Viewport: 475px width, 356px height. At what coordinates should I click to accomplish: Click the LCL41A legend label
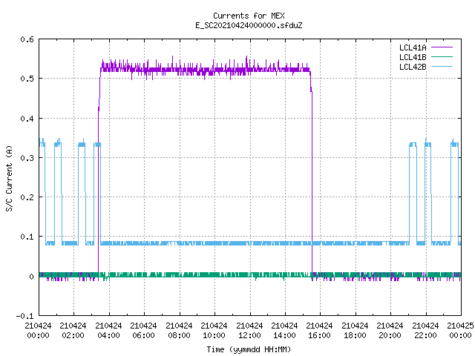click(x=413, y=47)
